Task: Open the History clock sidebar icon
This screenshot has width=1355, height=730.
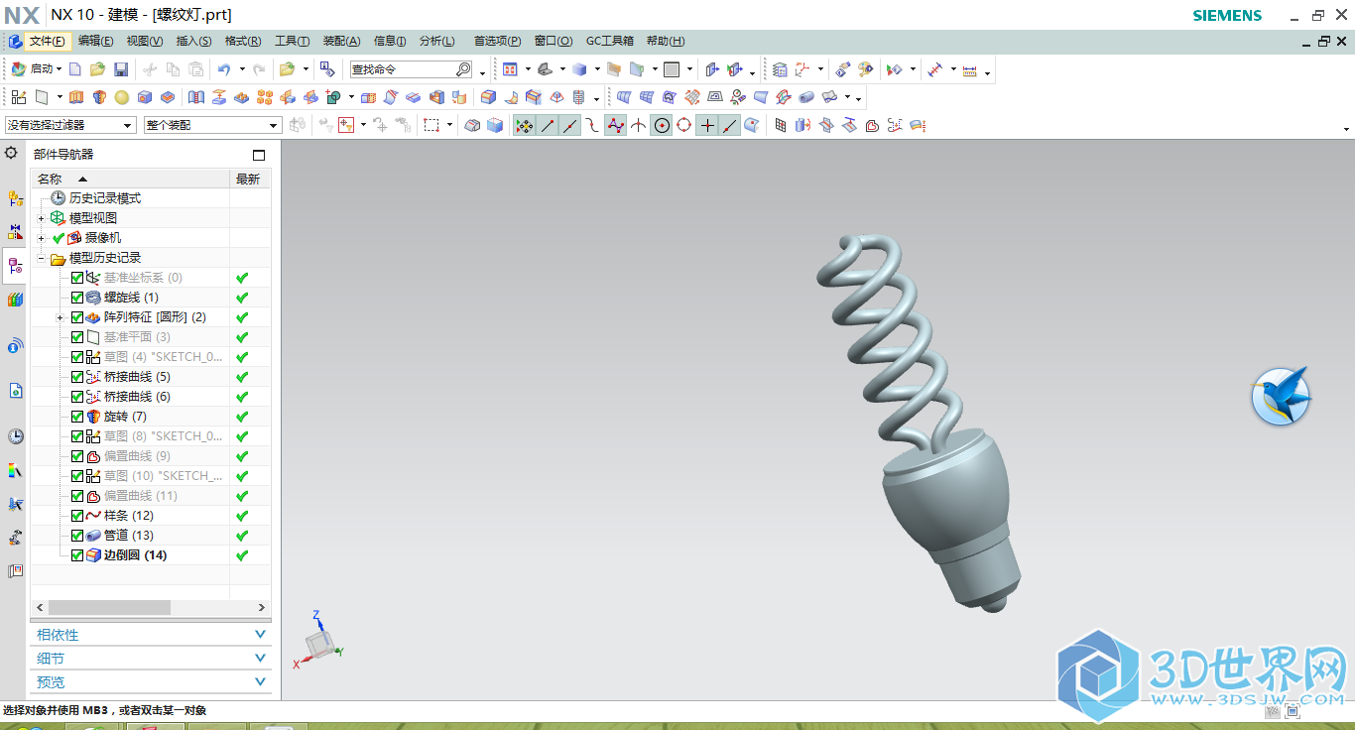Action: [x=15, y=436]
